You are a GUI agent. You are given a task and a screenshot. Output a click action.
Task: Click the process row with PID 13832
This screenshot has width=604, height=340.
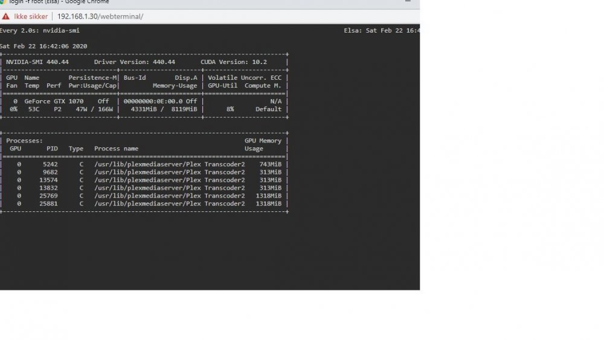pos(144,188)
